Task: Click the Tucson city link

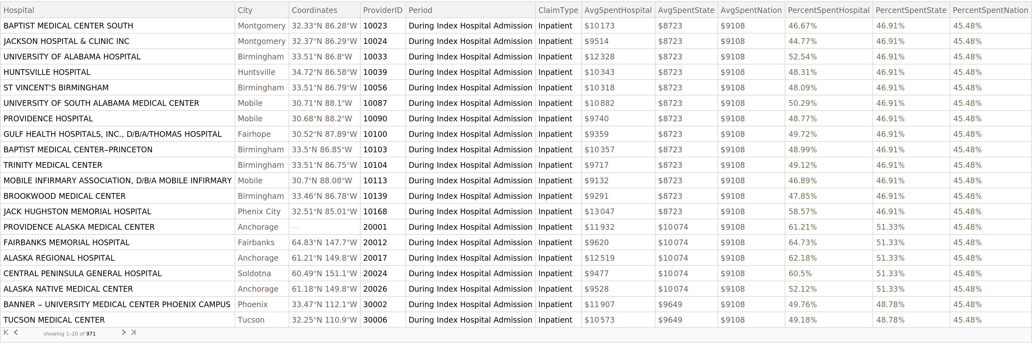Action: [251, 320]
